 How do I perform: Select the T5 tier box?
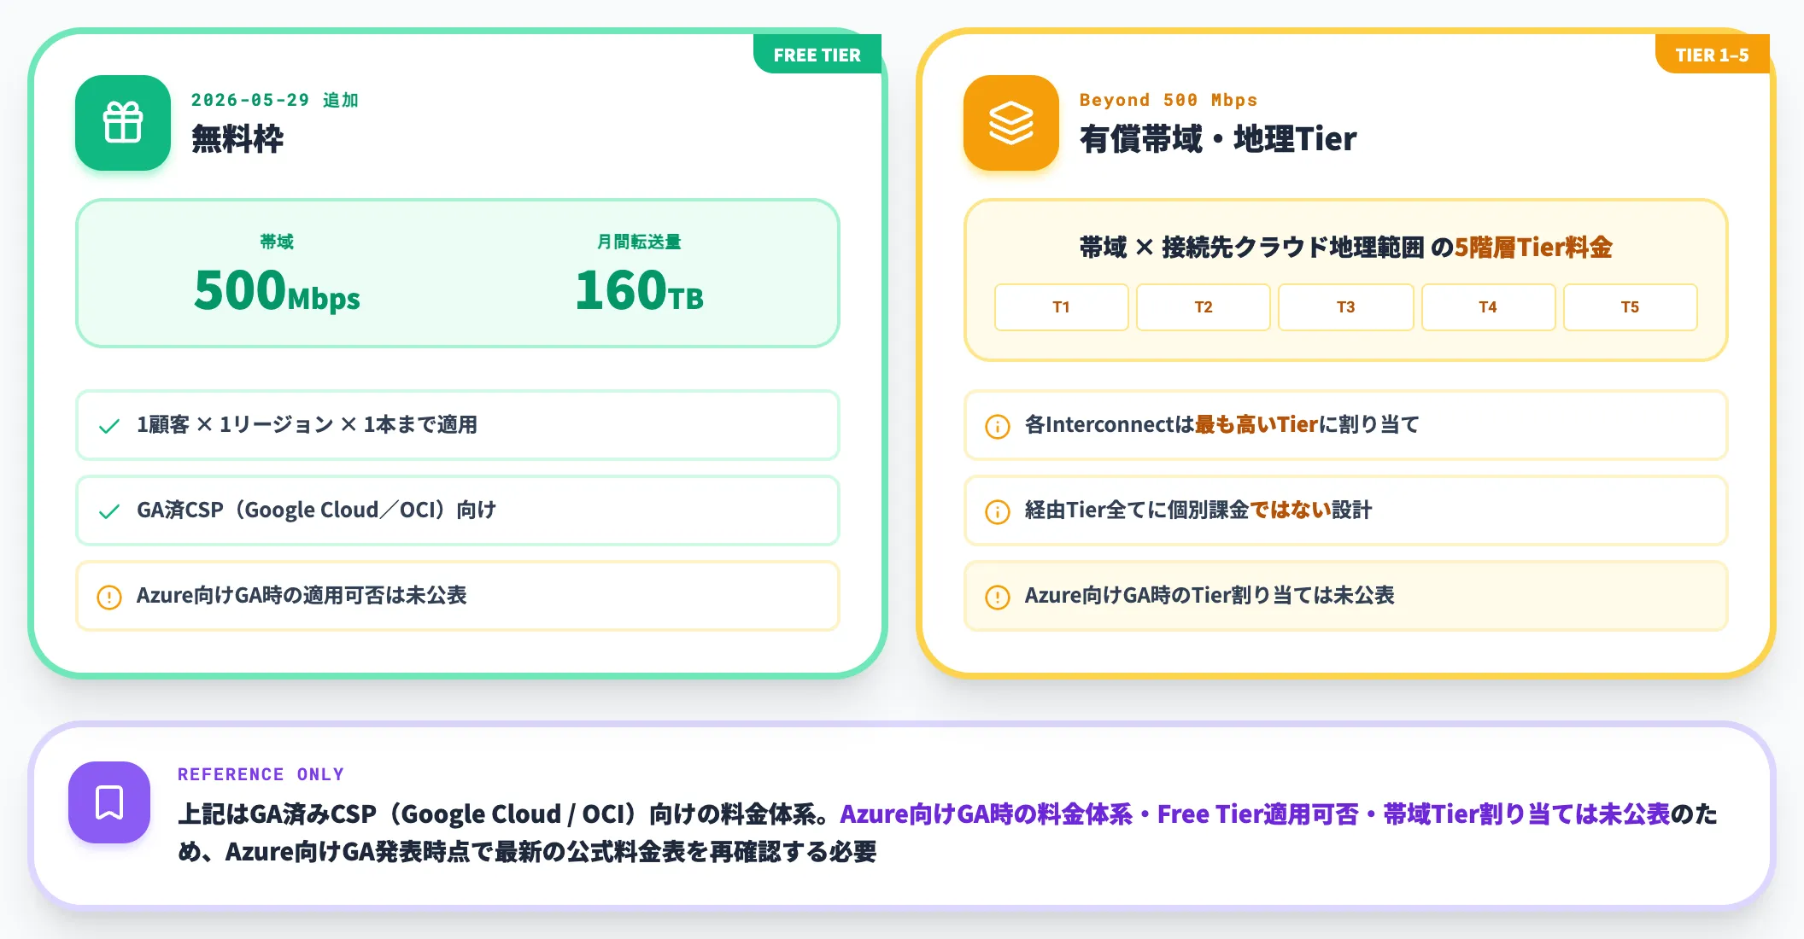pyautogui.click(x=1631, y=307)
